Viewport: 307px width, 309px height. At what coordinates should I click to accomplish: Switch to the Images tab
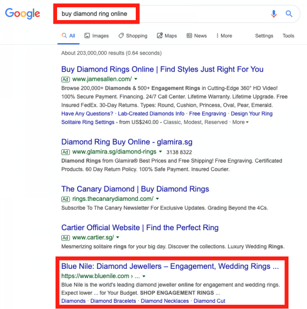[97, 36]
